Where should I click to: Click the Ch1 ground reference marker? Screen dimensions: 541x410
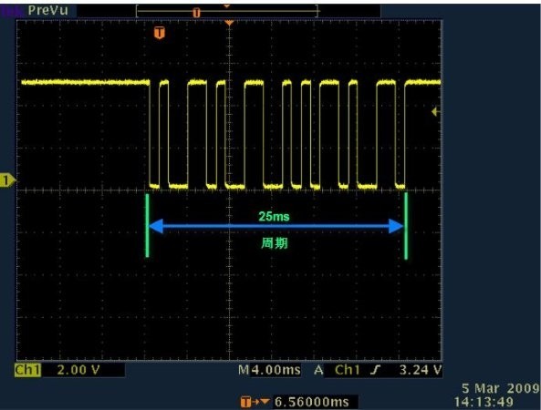click(x=7, y=180)
